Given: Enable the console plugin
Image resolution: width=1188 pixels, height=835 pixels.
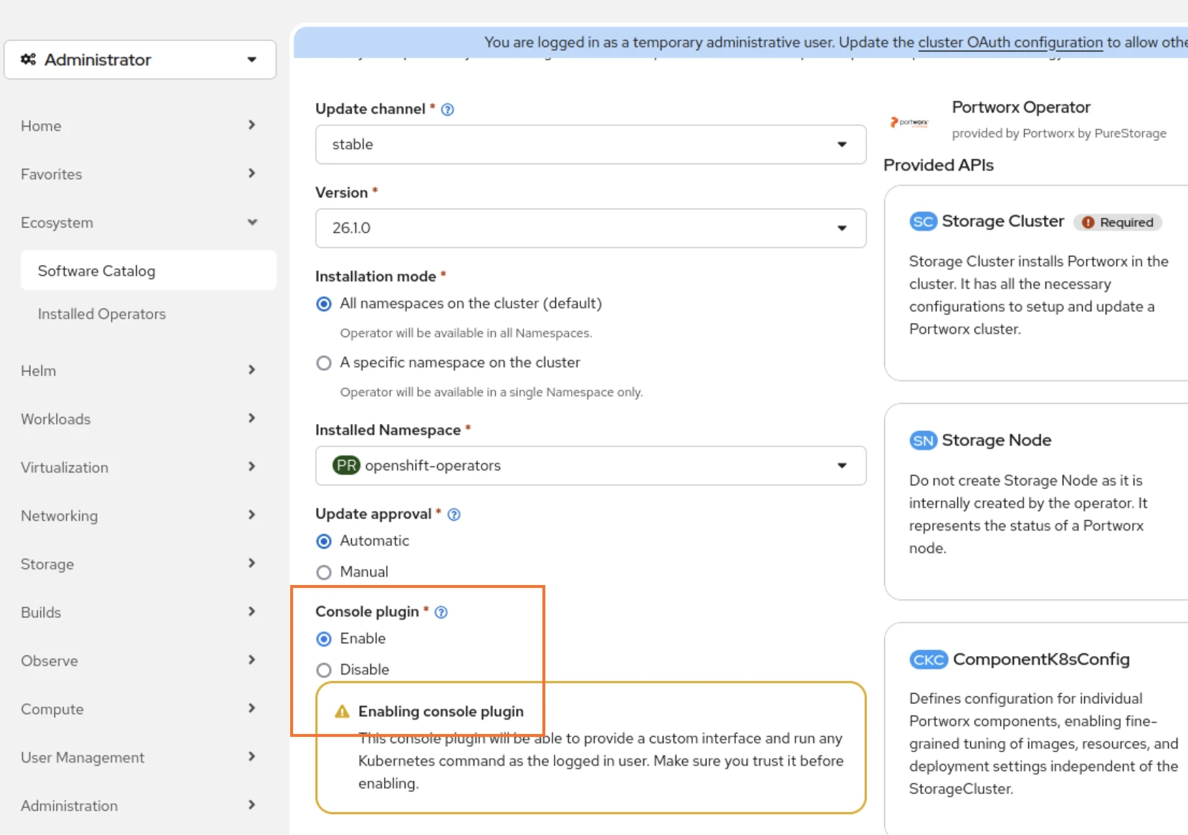Looking at the screenshot, I should 324,639.
